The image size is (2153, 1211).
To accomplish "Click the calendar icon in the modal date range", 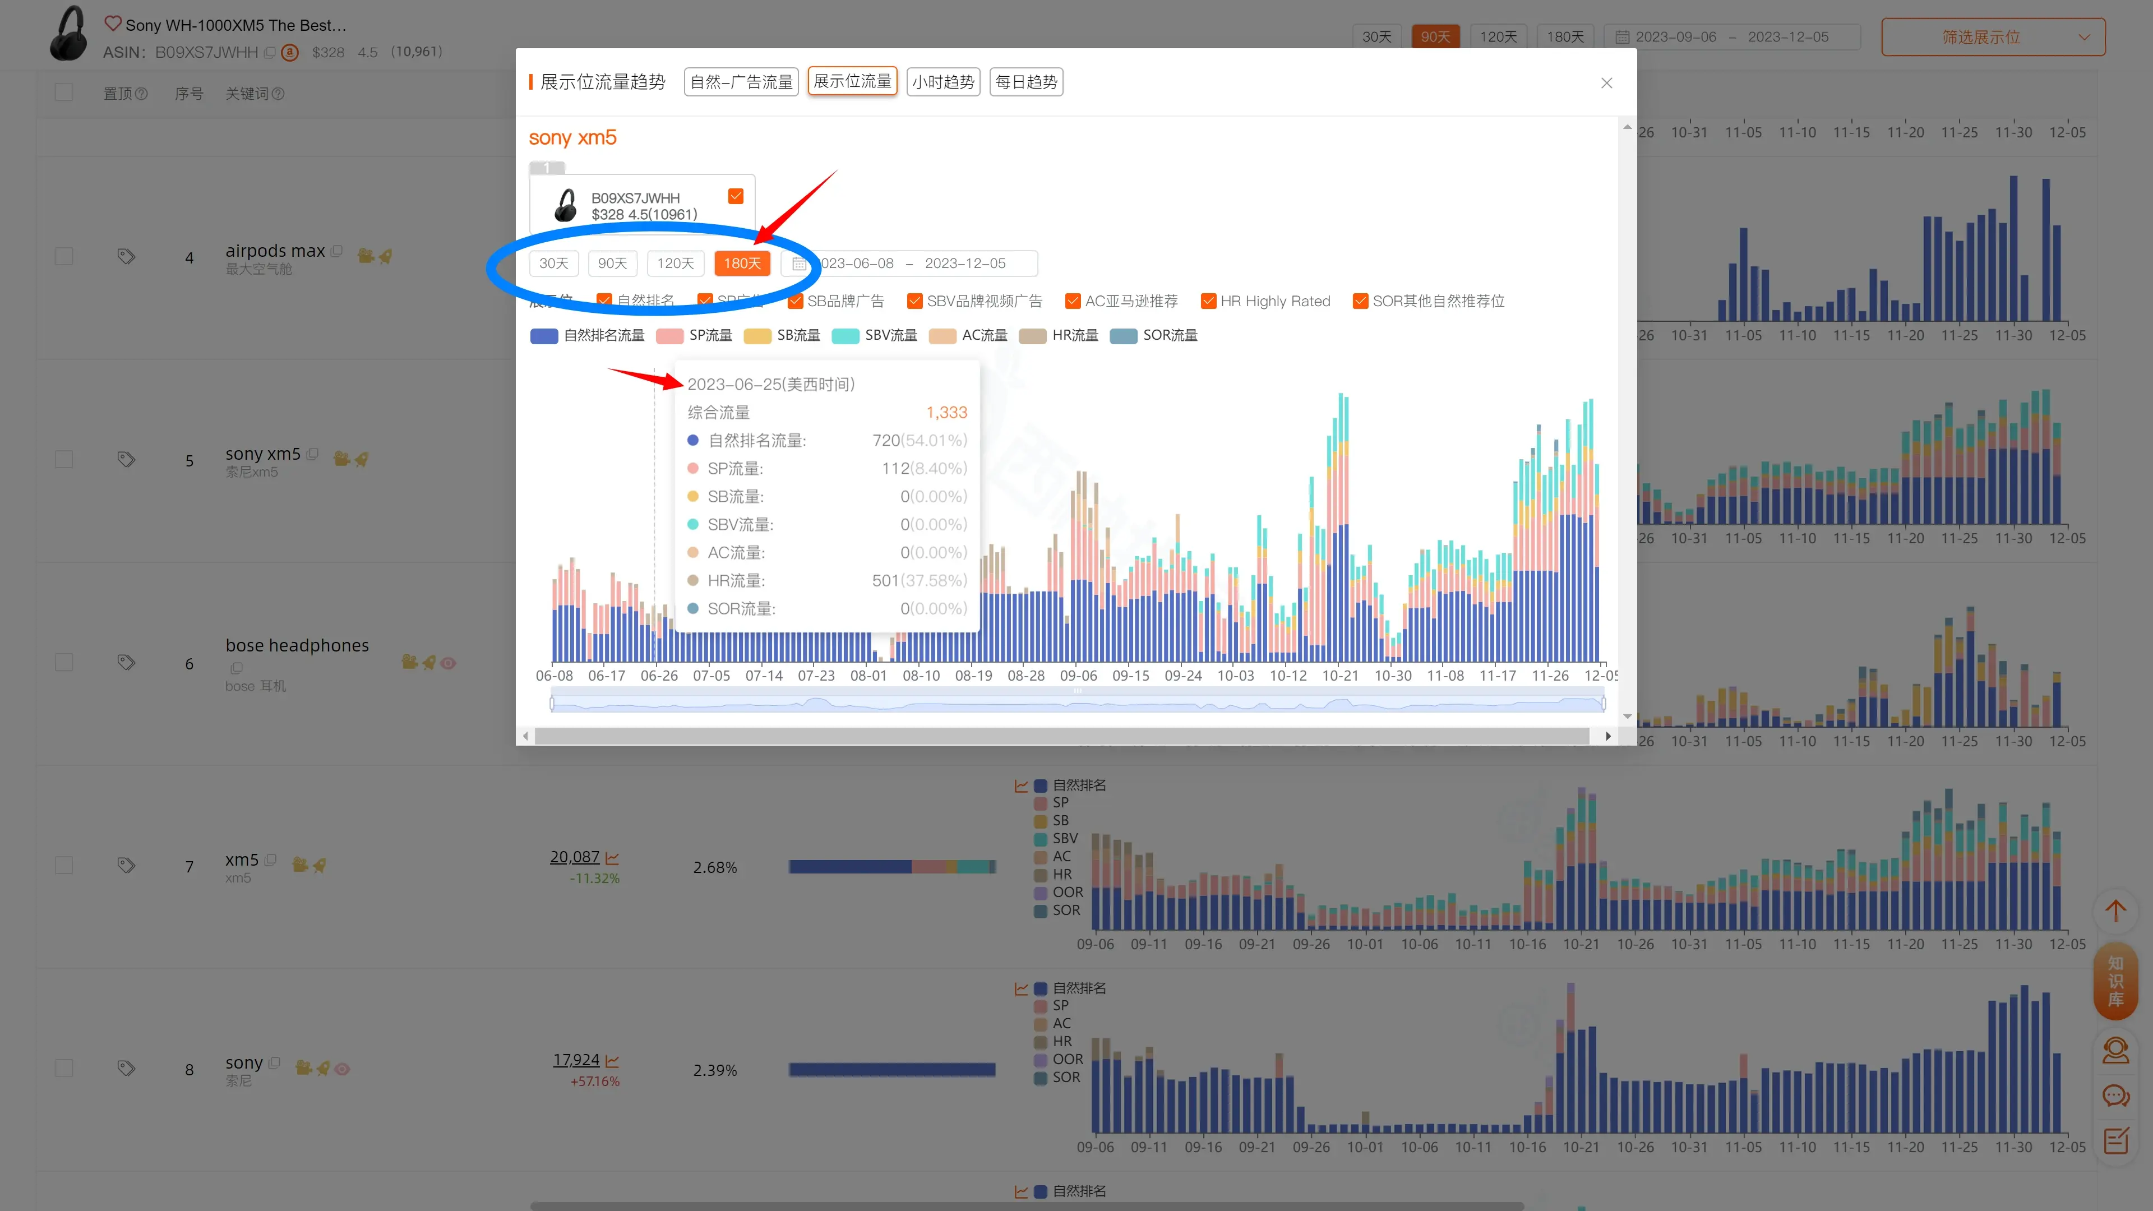I will tap(799, 264).
